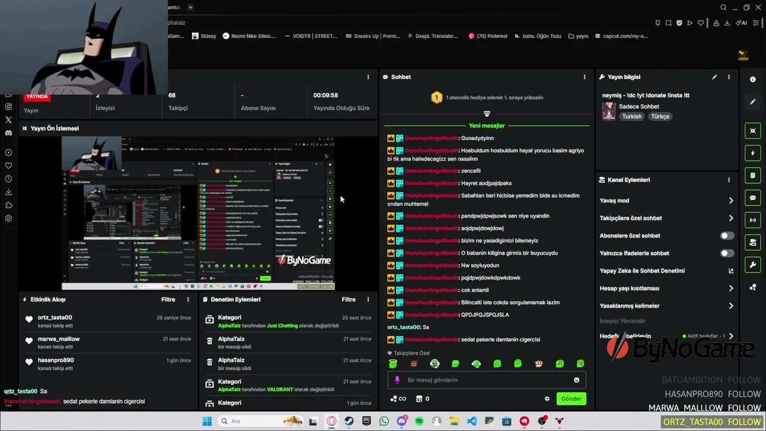This screenshot has height=431, width=766.
Task: Open the Resmi Nike Sitesi bookmark
Action: [x=249, y=36]
